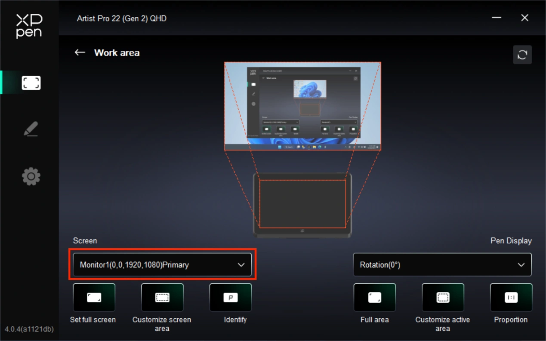Close the XP-Pen driver window
The image size is (546, 341).
point(524,18)
